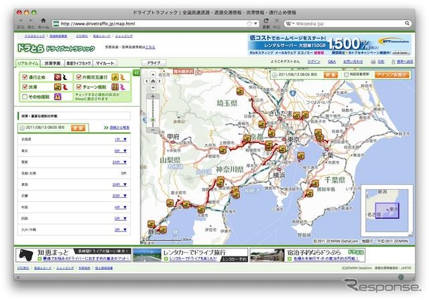The height and width of the screenshot is (300, 429).
Task: Click the Wikipedia (ja) search field
Action: click(x=349, y=24)
